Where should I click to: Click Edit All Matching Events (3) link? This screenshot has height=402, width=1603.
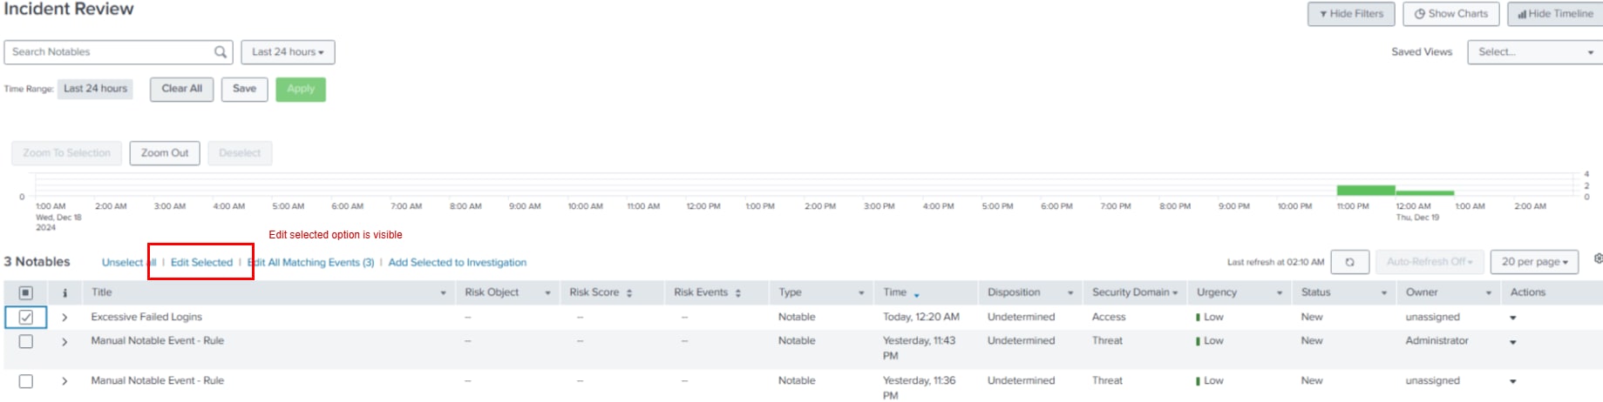(x=311, y=263)
